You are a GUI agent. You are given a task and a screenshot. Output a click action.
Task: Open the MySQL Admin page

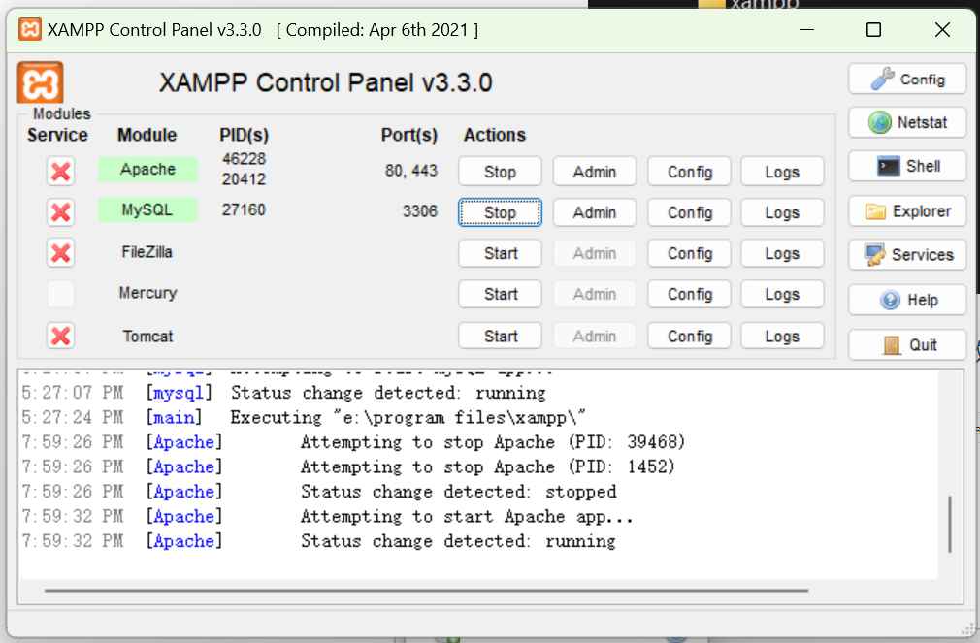tap(595, 212)
